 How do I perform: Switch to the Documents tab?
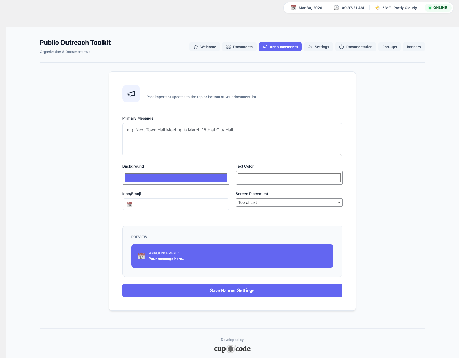pyautogui.click(x=239, y=47)
